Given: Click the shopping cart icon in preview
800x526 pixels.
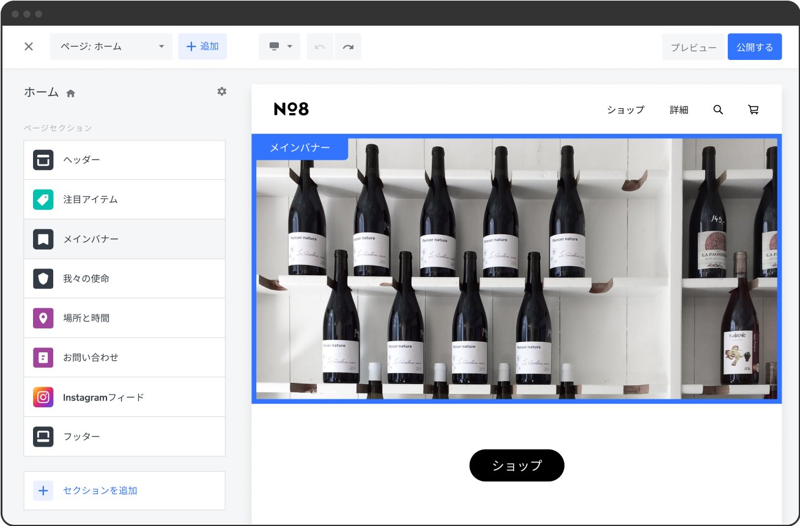Looking at the screenshot, I should pyautogui.click(x=754, y=109).
